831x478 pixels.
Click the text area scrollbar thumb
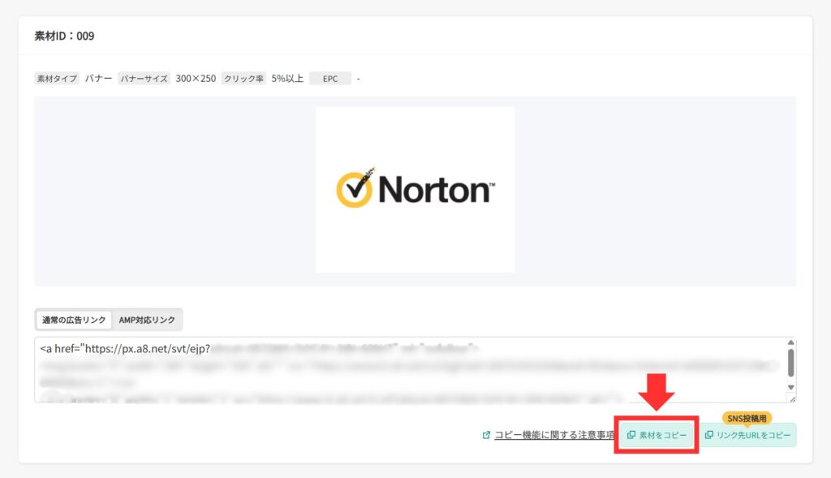(x=790, y=363)
